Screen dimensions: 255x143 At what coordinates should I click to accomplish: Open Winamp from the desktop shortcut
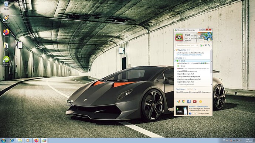point(6,19)
